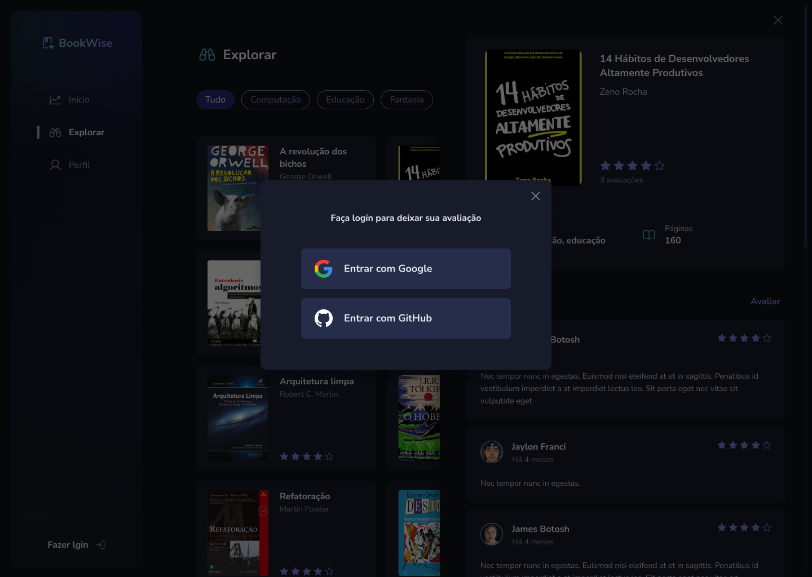Click the GitHub logo icon
The width and height of the screenshot is (812, 577).
324,318
